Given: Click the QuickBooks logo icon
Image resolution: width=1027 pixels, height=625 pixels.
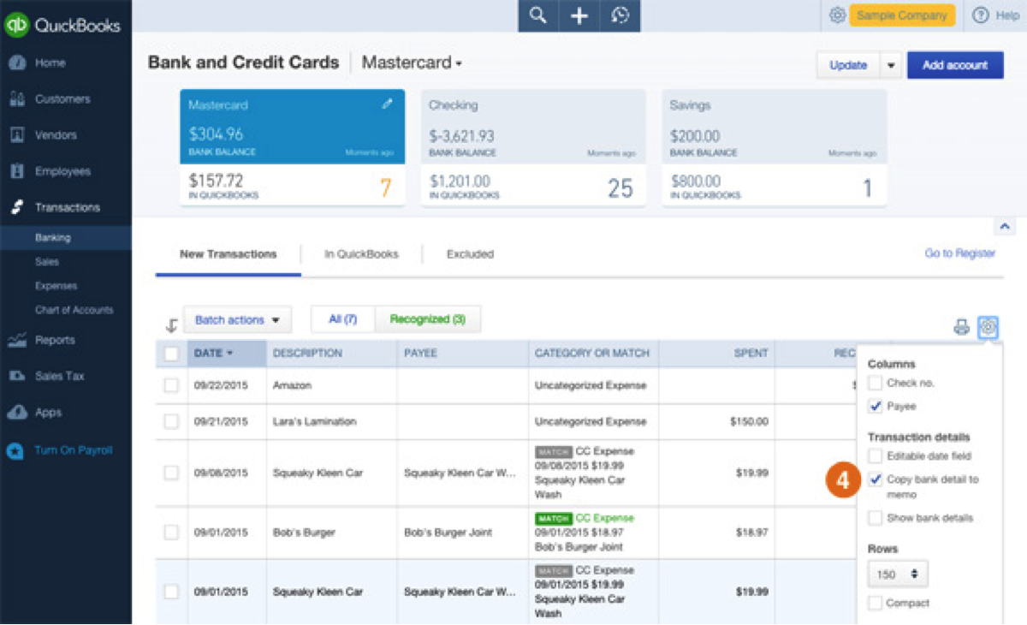Looking at the screenshot, I should (16, 25).
